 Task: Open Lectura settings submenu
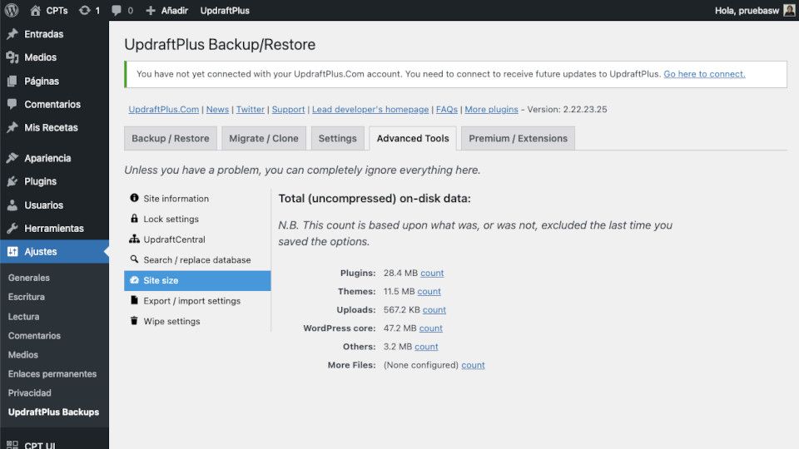[x=23, y=316]
